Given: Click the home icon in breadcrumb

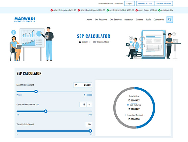Looking at the screenshot, I should [x=80, y=42].
